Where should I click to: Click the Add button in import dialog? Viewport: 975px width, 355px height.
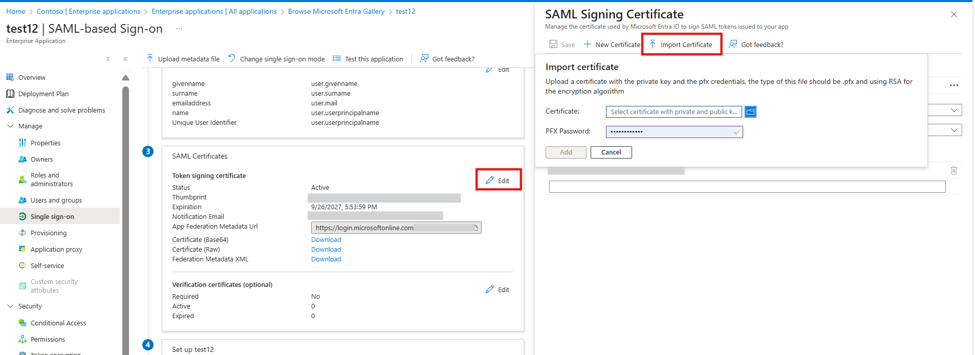coord(566,152)
